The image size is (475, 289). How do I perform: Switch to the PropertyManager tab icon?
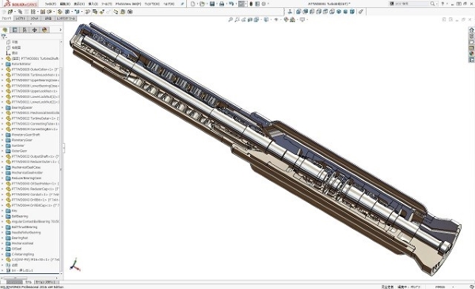point(14,30)
